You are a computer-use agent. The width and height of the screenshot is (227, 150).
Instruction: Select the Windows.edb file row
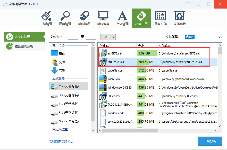click(x=158, y=113)
